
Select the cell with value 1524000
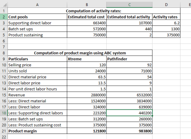pyautogui.click(x=87, y=101)
